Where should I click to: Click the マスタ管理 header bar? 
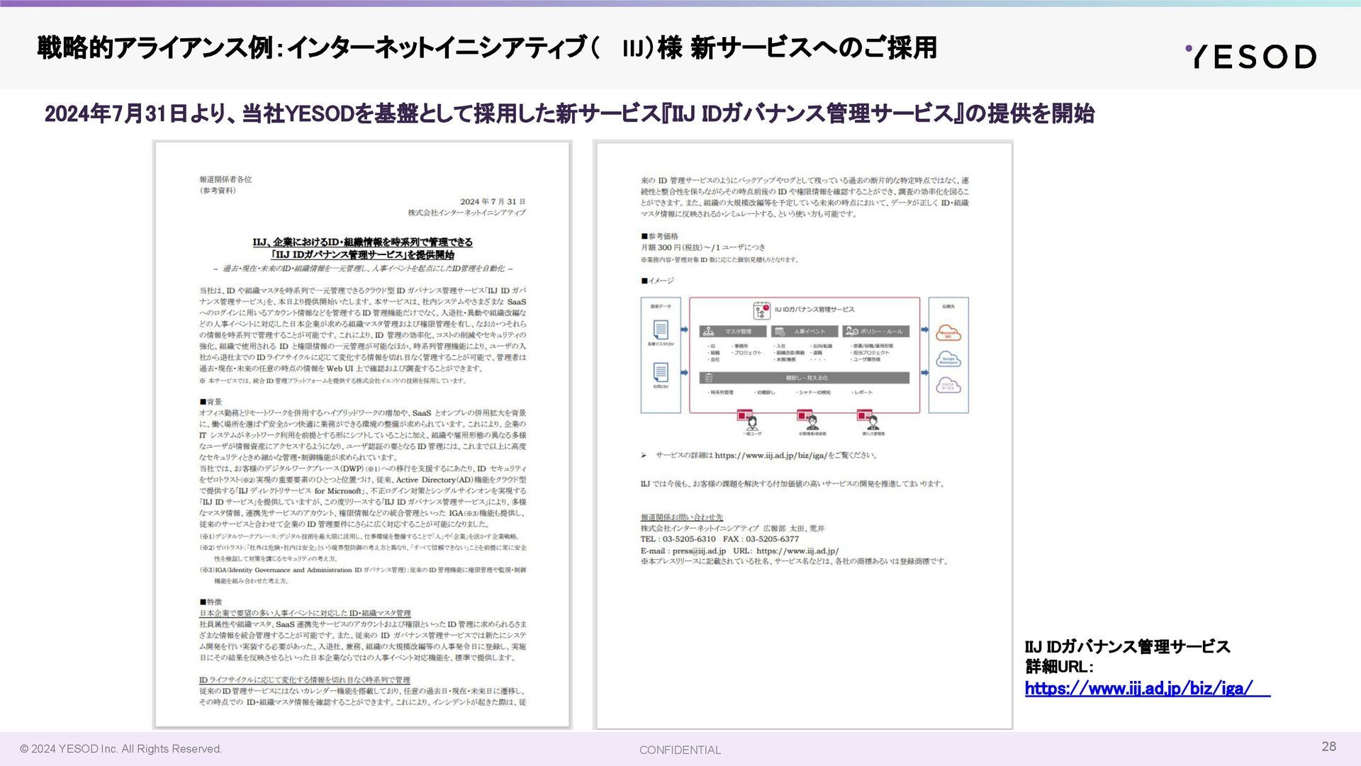pos(734,332)
